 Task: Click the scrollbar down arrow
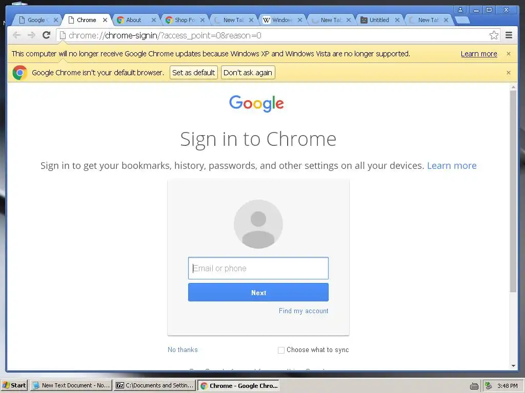tap(513, 366)
